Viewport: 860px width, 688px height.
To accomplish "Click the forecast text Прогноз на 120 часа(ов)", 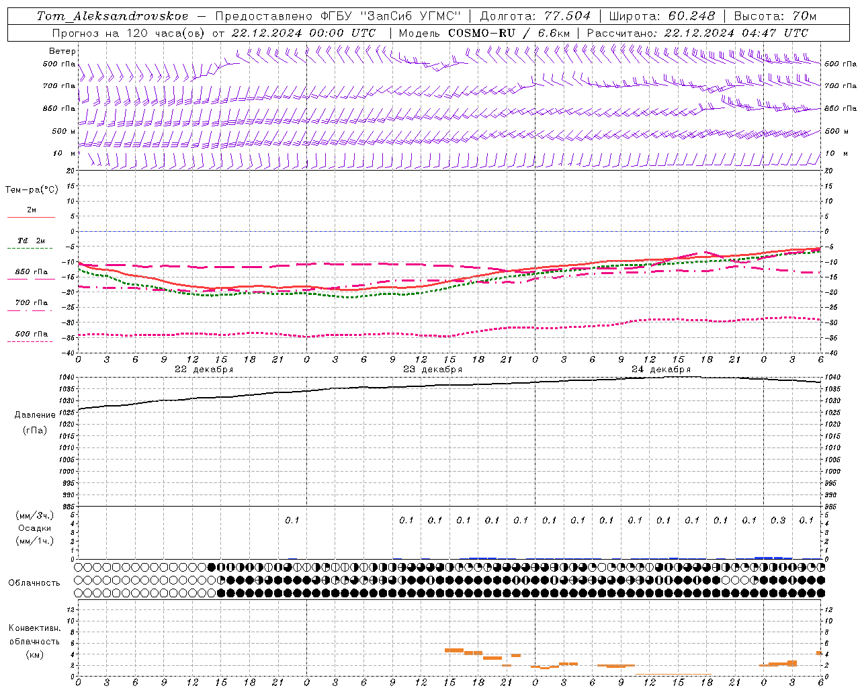I will pyautogui.click(x=128, y=33).
